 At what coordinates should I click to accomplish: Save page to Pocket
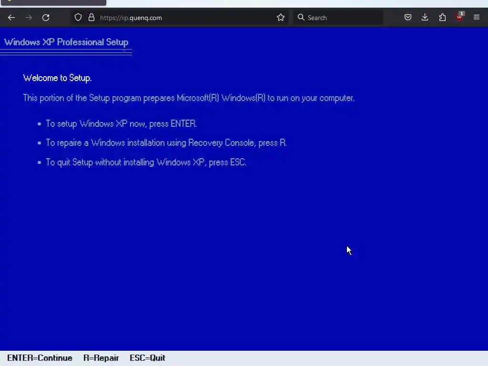tap(408, 18)
